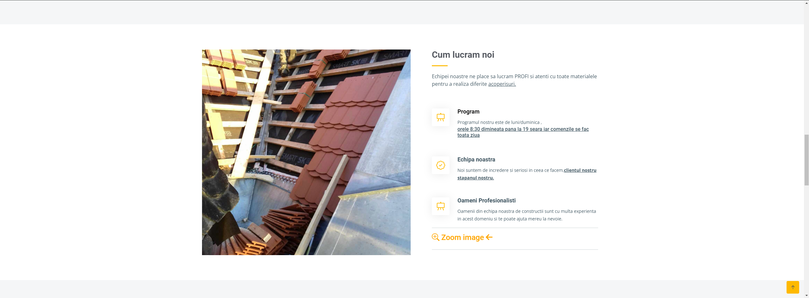Click the Oamenii din echipa noastra description text
This screenshot has width=809, height=298.
527,215
